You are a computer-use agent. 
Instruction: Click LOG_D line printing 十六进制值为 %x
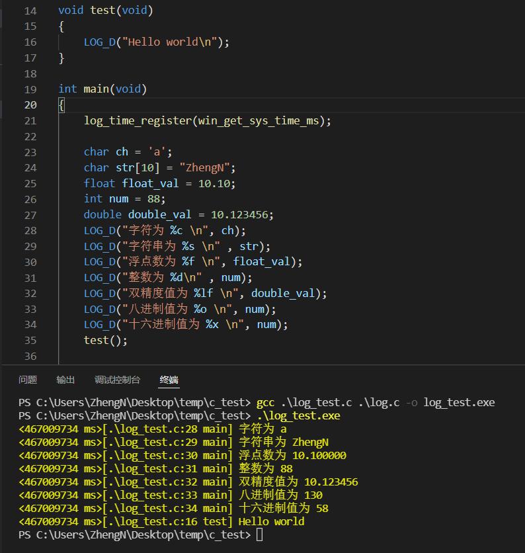coord(186,325)
